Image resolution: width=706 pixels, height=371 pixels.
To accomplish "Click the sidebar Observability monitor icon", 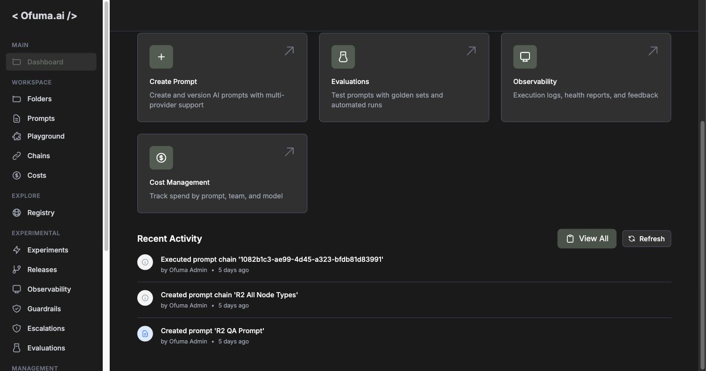I will [17, 289].
